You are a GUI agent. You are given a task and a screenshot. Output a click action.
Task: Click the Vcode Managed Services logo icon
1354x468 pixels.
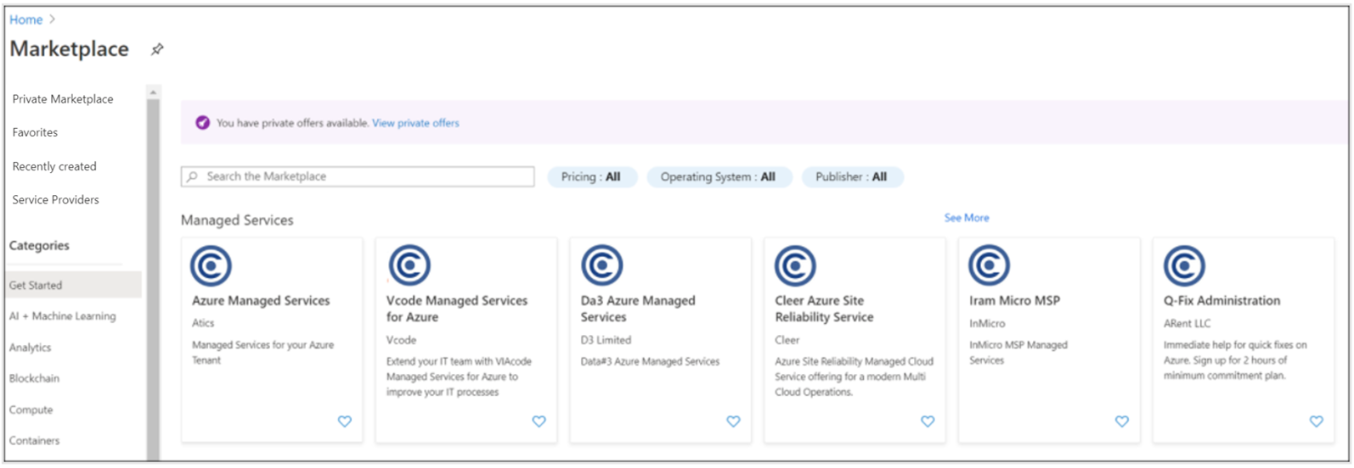click(x=409, y=266)
